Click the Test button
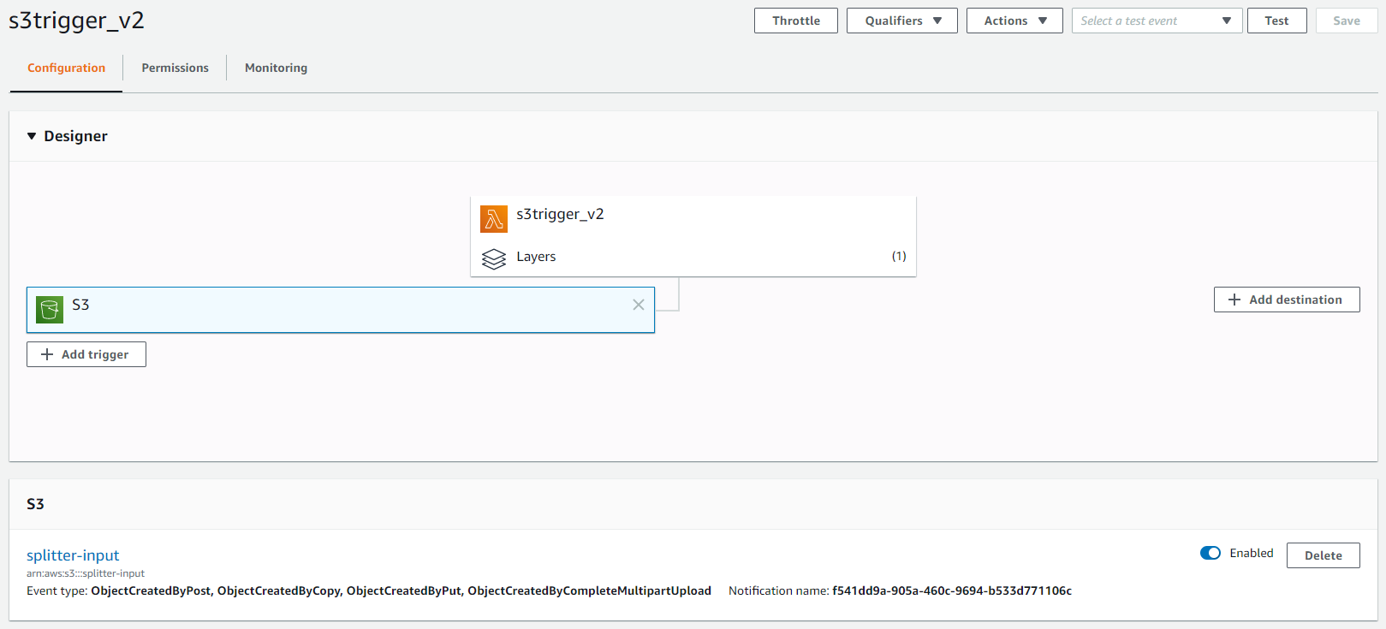Image resolution: width=1386 pixels, height=629 pixels. (x=1276, y=21)
